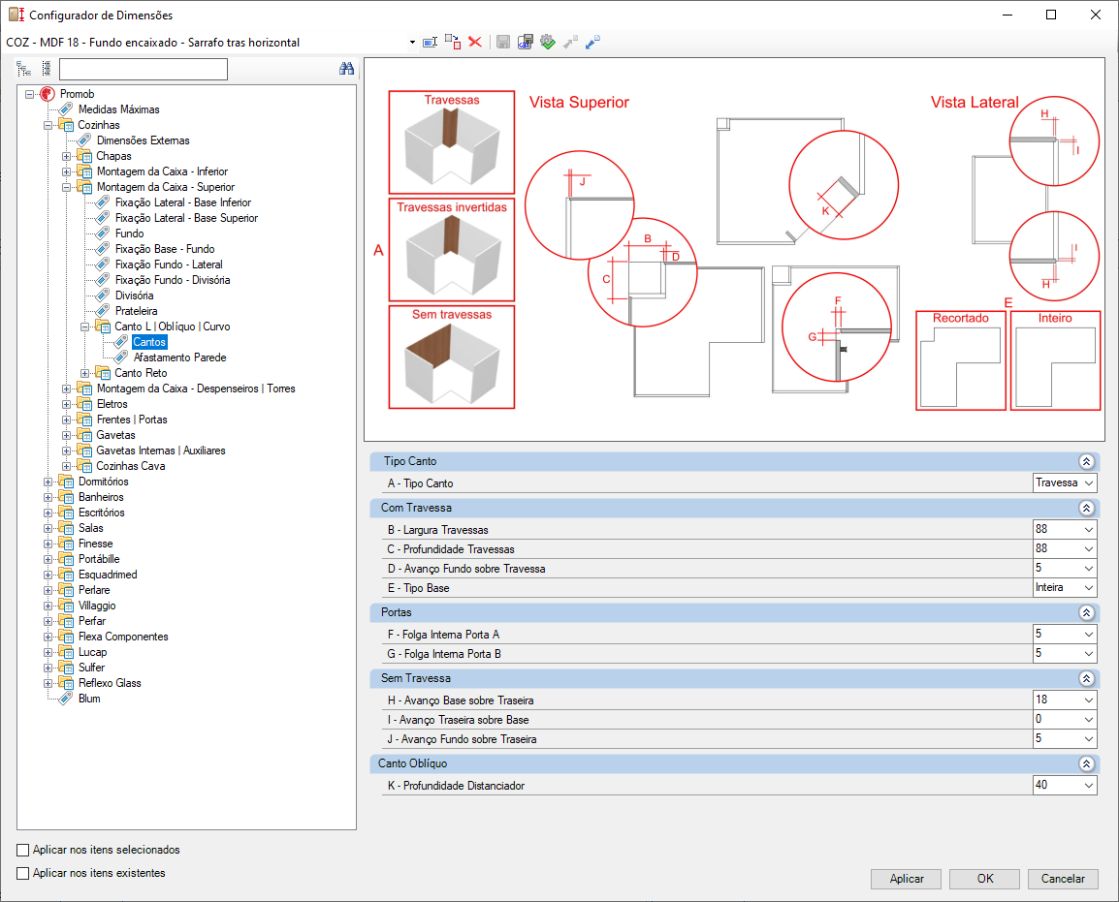The image size is (1119, 902).
Task: Click the tag icon beside Fundo
Action: (104, 233)
